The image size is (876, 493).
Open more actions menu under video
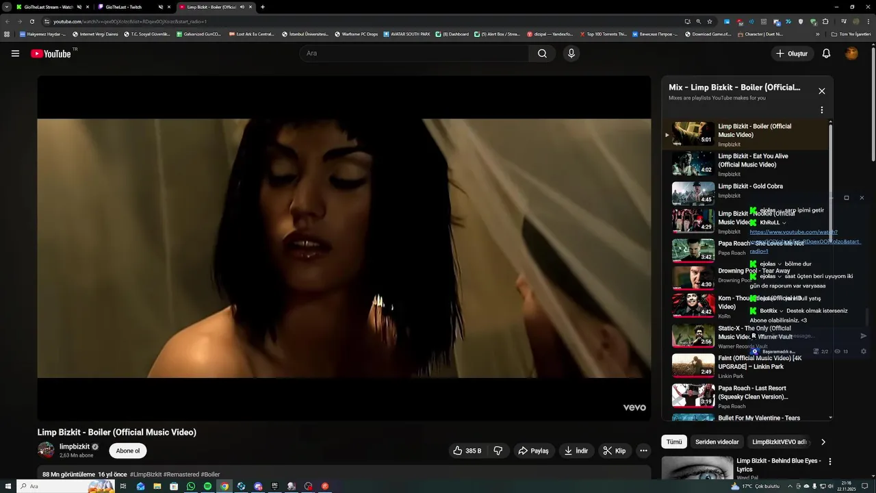pyautogui.click(x=643, y=451)
